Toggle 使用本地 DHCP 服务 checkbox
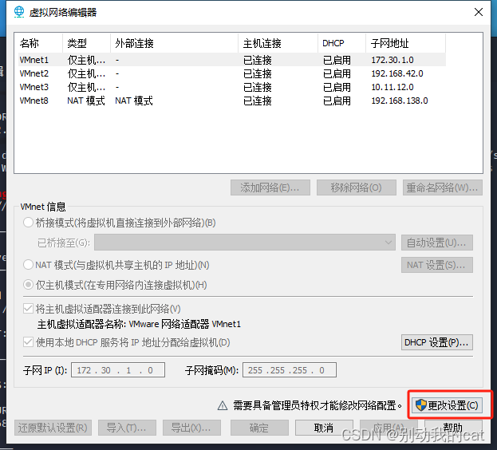Screen dimensions: 497x450 28,342
